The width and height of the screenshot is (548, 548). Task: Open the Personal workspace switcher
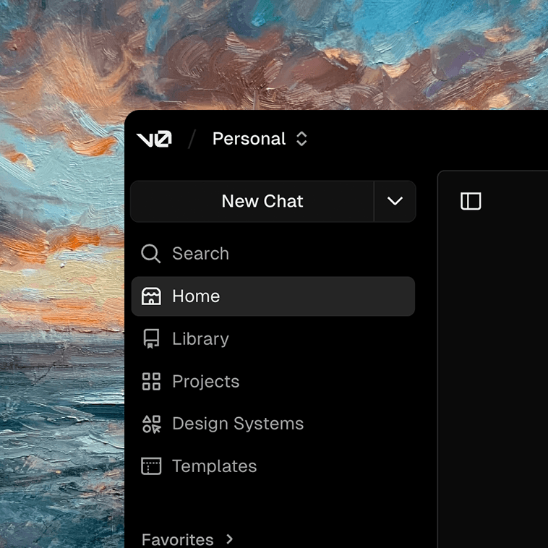260,139
